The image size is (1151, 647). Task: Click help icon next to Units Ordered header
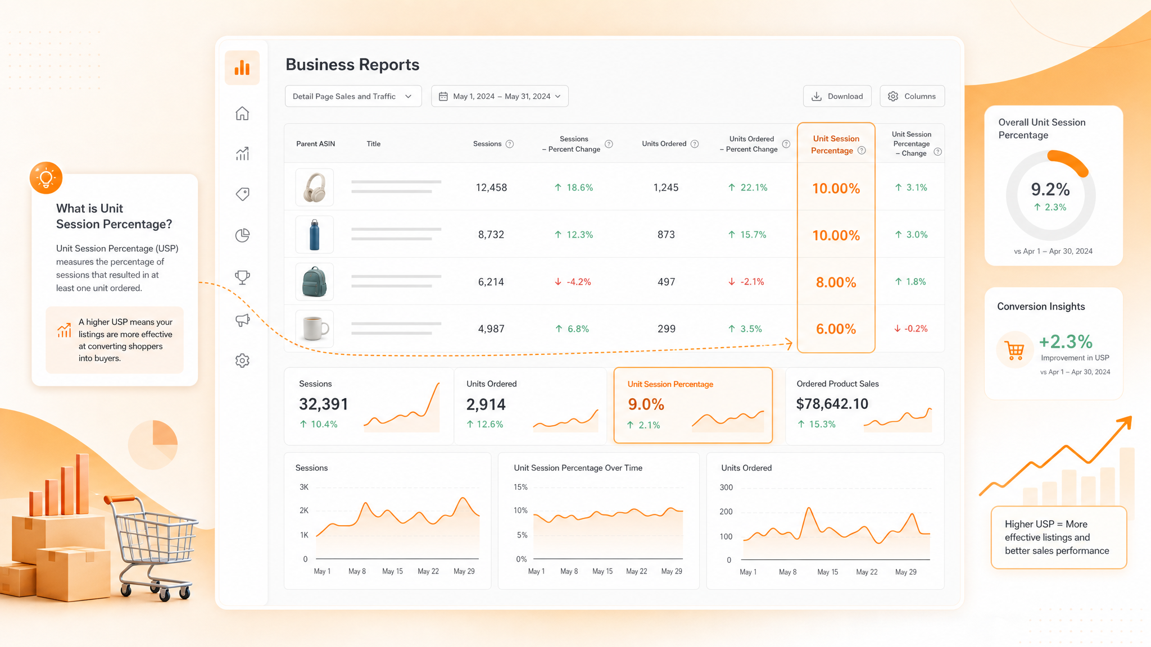(695, 144)
